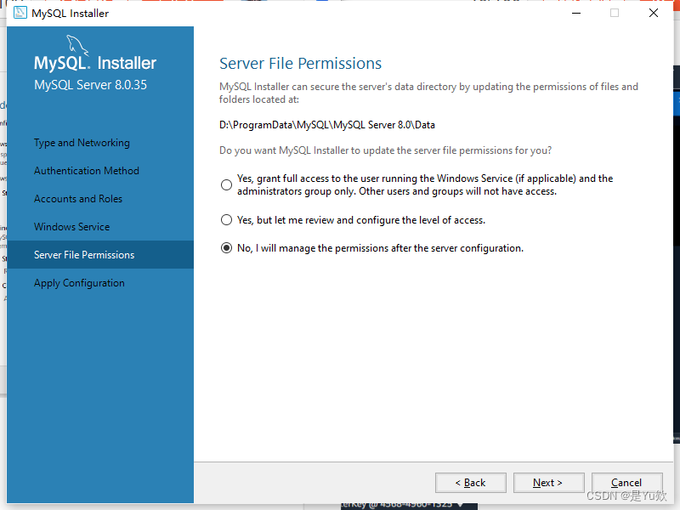Select grant full access to Windows Service user option
Image resolution: width=680 pixels, height=510 pixels.
point(226,185)
